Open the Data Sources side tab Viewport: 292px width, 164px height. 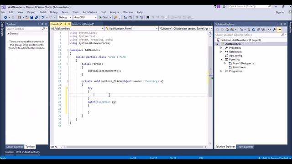(x=2, y=29)
